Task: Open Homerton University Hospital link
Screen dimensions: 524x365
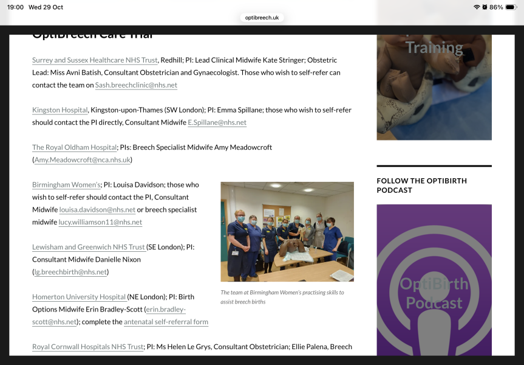Action: [80, 297]
